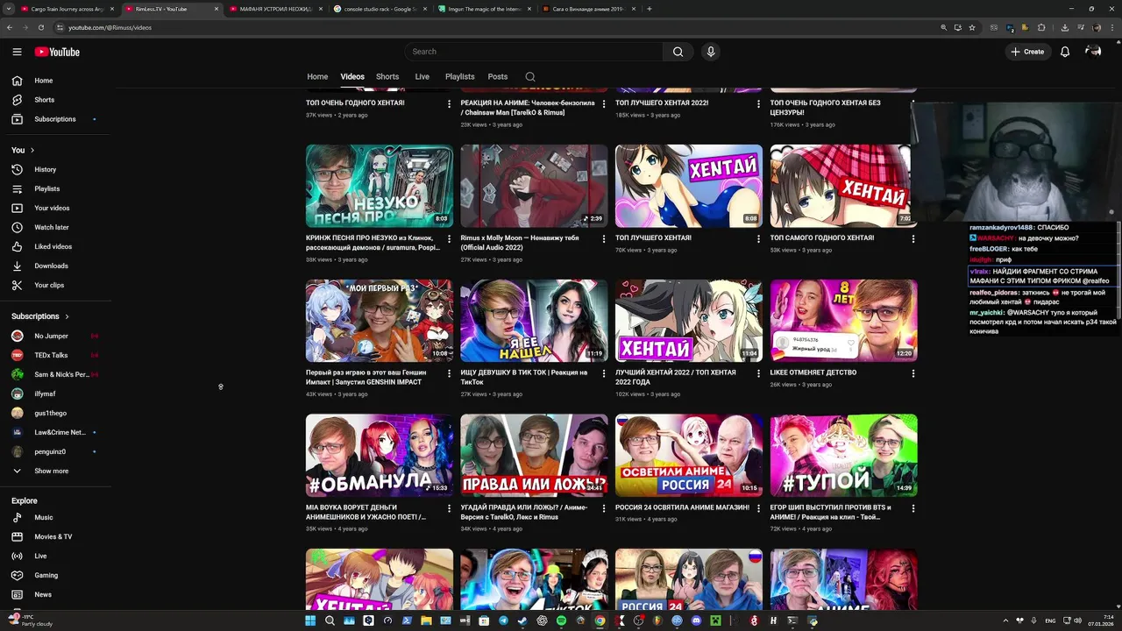Open options for MIA BOYKA ВОРУЕТ ДЕНЬГИ video
Image resolution: width=1122 pixels, height=631 pixels.
tap(449, 508)
